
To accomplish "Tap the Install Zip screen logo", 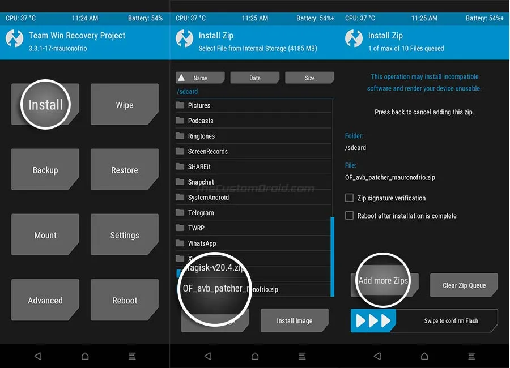I will [354, 41].
